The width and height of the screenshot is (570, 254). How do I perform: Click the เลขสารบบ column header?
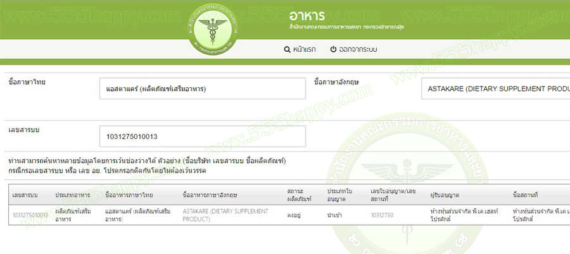tap(25, 195)
